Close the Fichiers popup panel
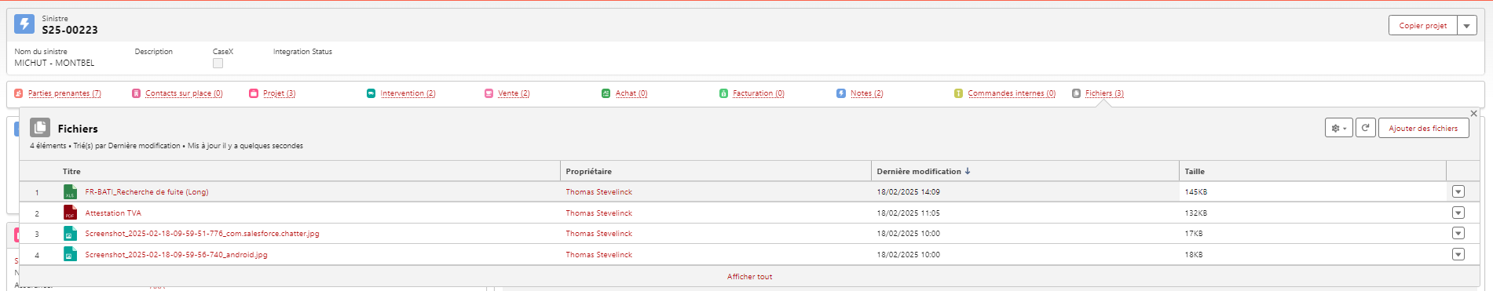1493x291 pixels. click(x=1473, y=114)
